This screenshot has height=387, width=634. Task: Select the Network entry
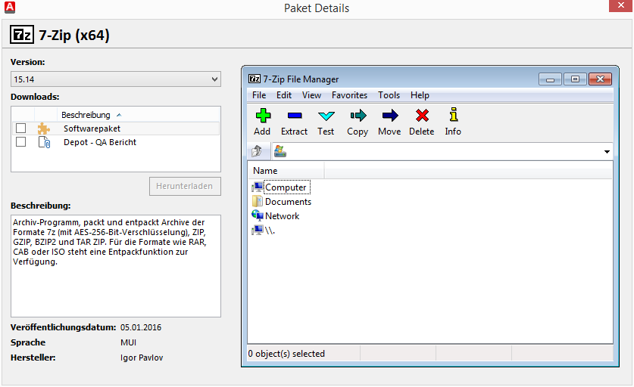(282, 216)
